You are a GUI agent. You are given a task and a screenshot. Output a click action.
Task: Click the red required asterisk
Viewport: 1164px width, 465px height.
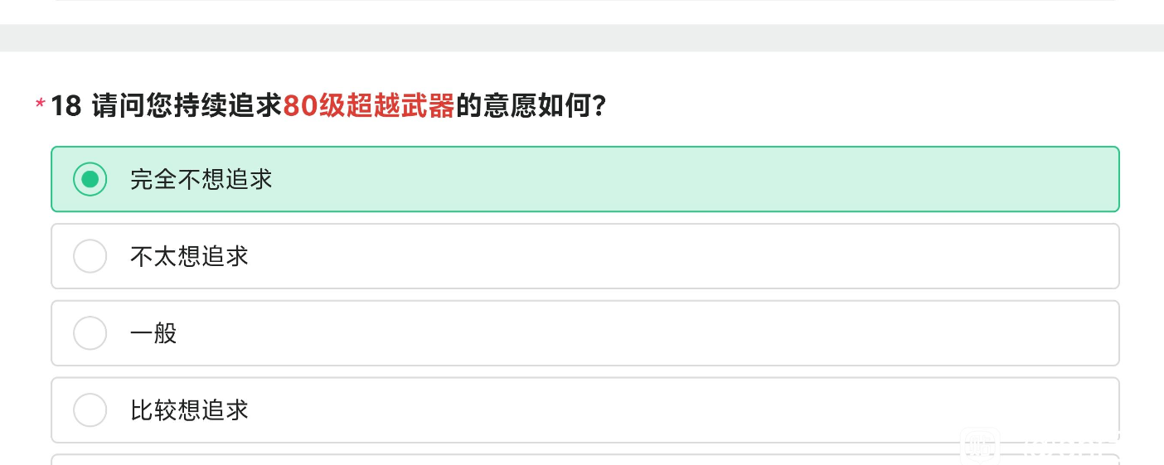pos(40,105)
